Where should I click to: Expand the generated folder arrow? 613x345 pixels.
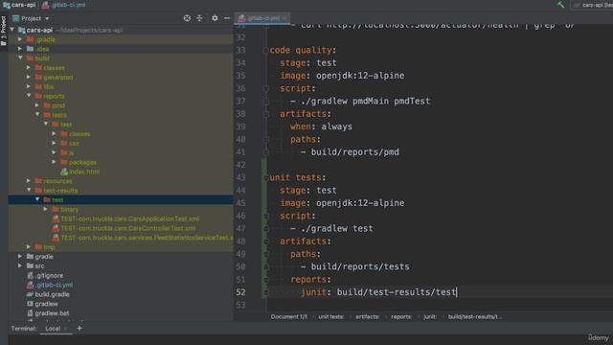tap(29, 77)
